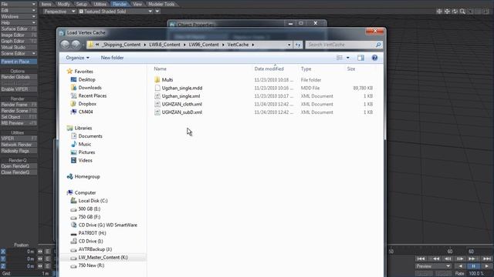Open the Edit menu dropdown in LightWave
Viewport: 494px width, 277px height.
click(x=19, y=10)
